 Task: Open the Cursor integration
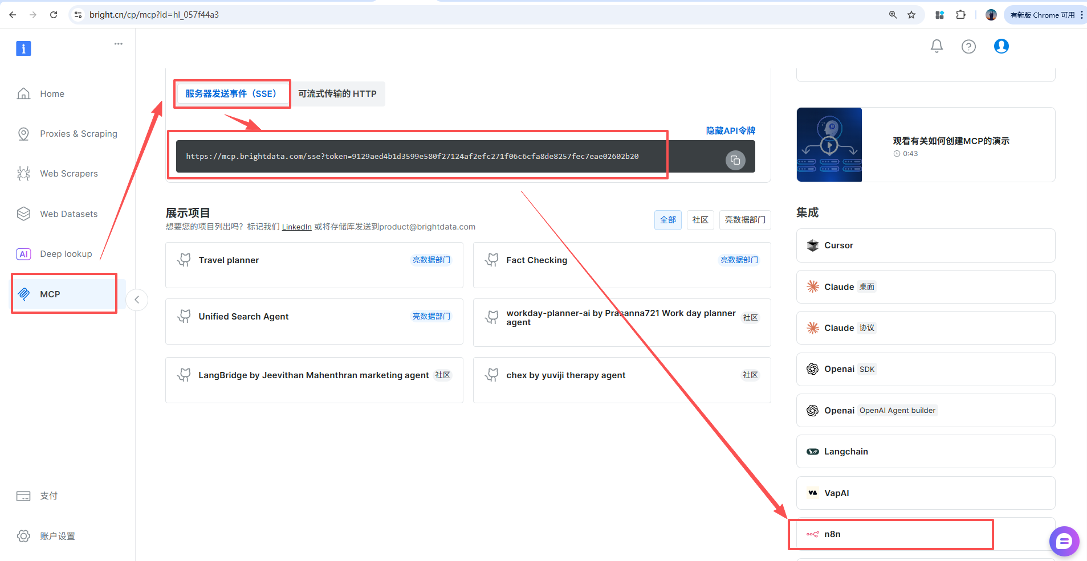(926, 245)
